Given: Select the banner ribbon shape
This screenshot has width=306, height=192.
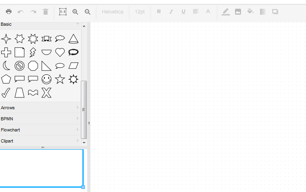Looking at the screenshot, I should pyautogui.click(x=46, y=39).
